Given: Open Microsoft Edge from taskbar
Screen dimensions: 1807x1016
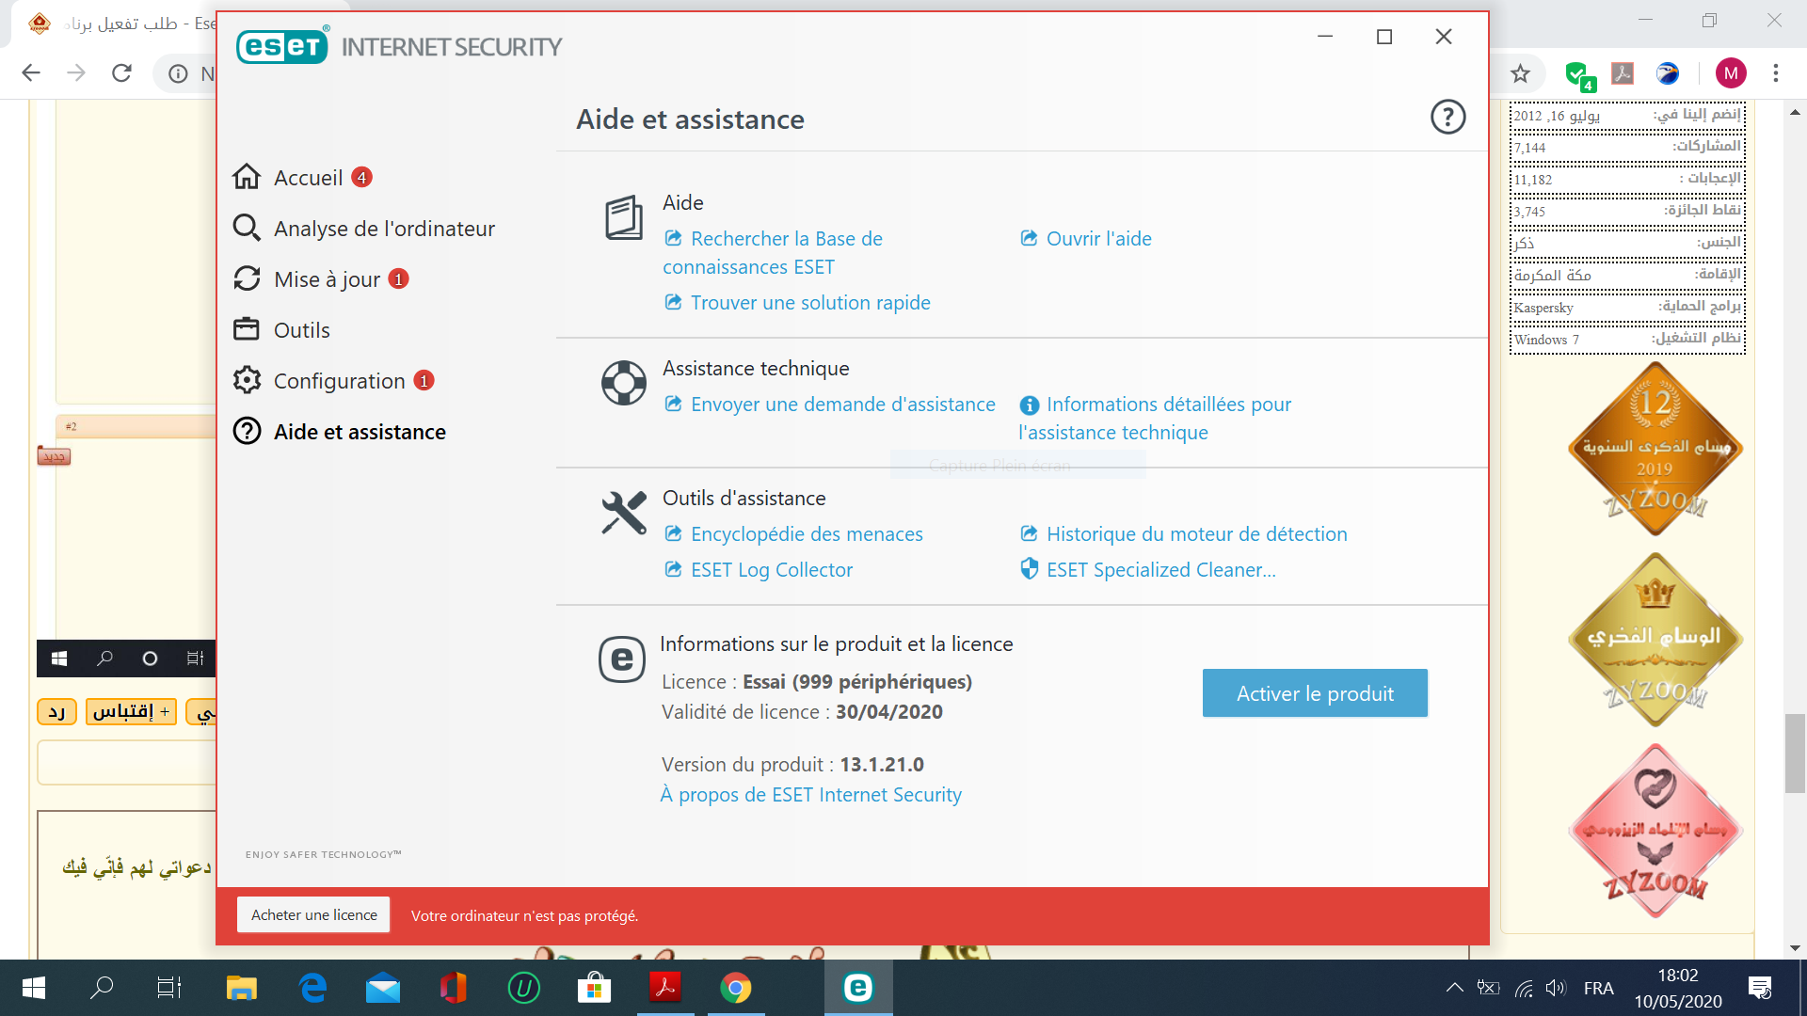Looking at the screenshot, I should pos(312,988).
